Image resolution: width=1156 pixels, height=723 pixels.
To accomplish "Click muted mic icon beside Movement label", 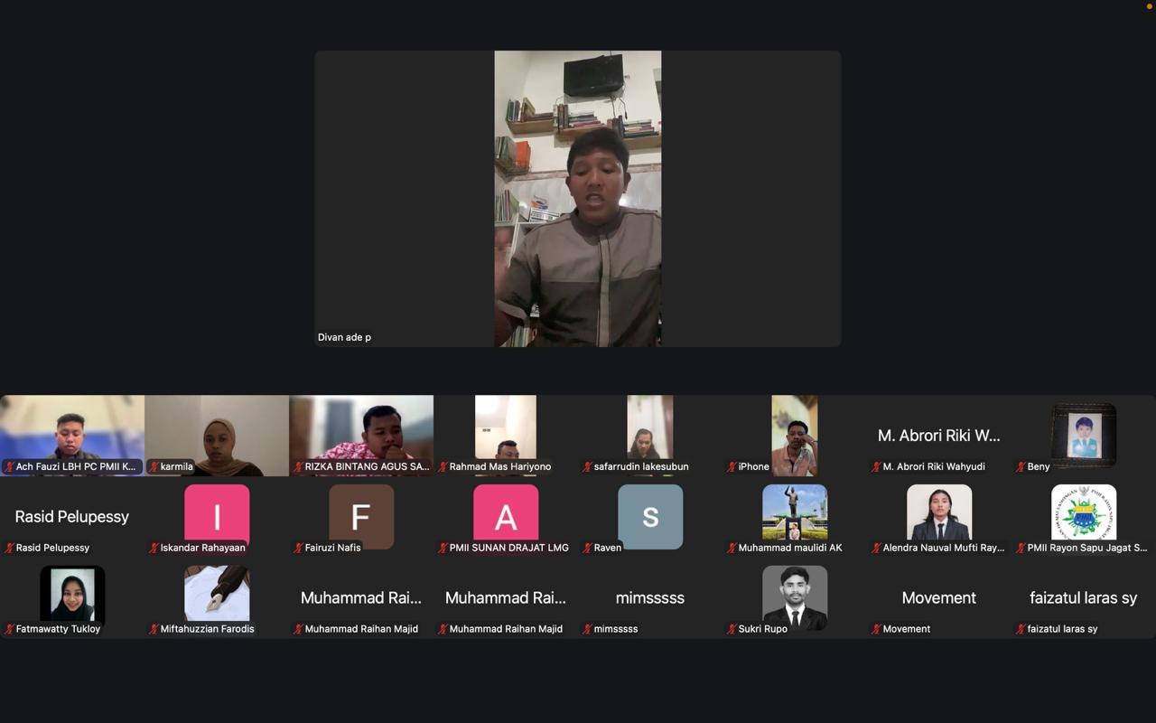I will click(877, 629).
